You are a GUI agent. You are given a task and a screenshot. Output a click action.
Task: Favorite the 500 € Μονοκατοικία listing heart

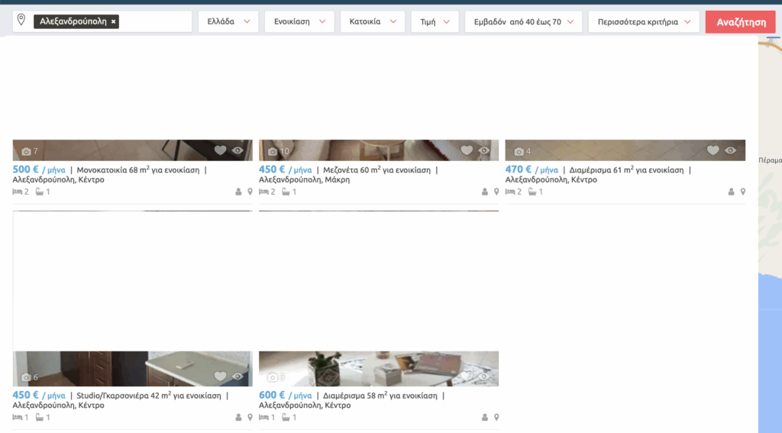[x=220, y=150]
